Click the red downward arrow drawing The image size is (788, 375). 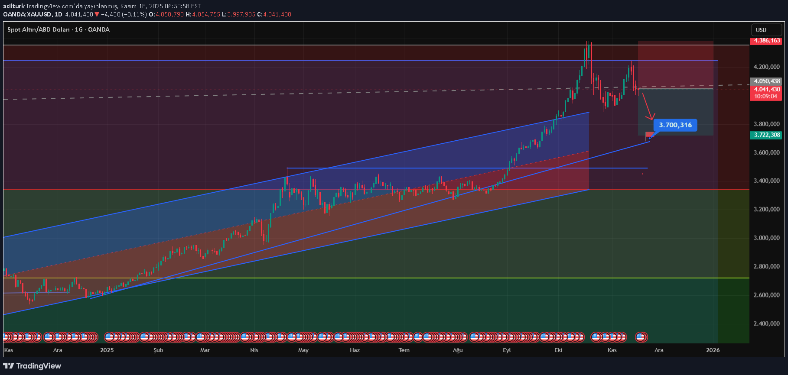(x=648, y=107)
